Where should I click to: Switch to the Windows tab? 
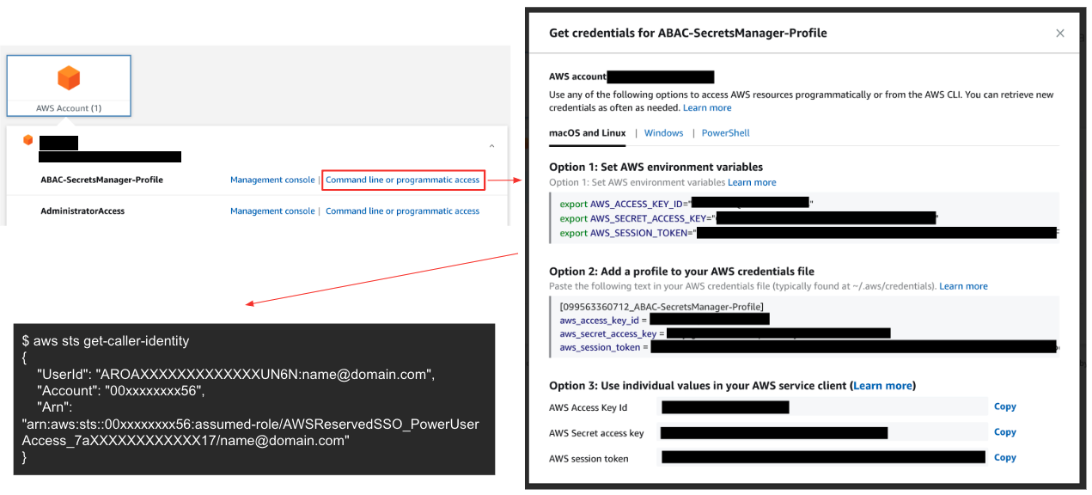(x=663, y=133)
